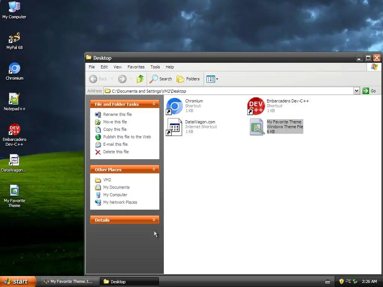Click inside the Address bar path field
Viewport: 383px width, 287px height.
229,91
